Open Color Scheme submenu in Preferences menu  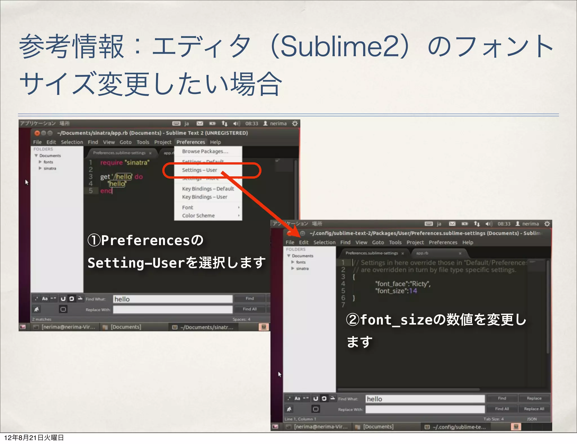[208, 216]
